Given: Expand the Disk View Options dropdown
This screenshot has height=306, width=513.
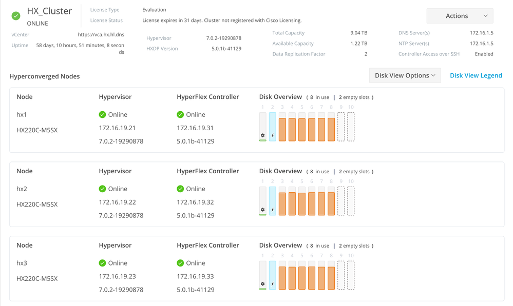Looking at the screenshot, I should 405,75.
